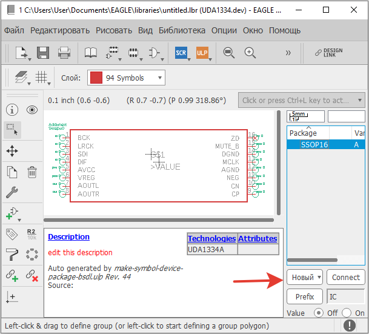The image size is (369, 334).
Task: Click the Open file toolbar icon
Action: (21, 53)
